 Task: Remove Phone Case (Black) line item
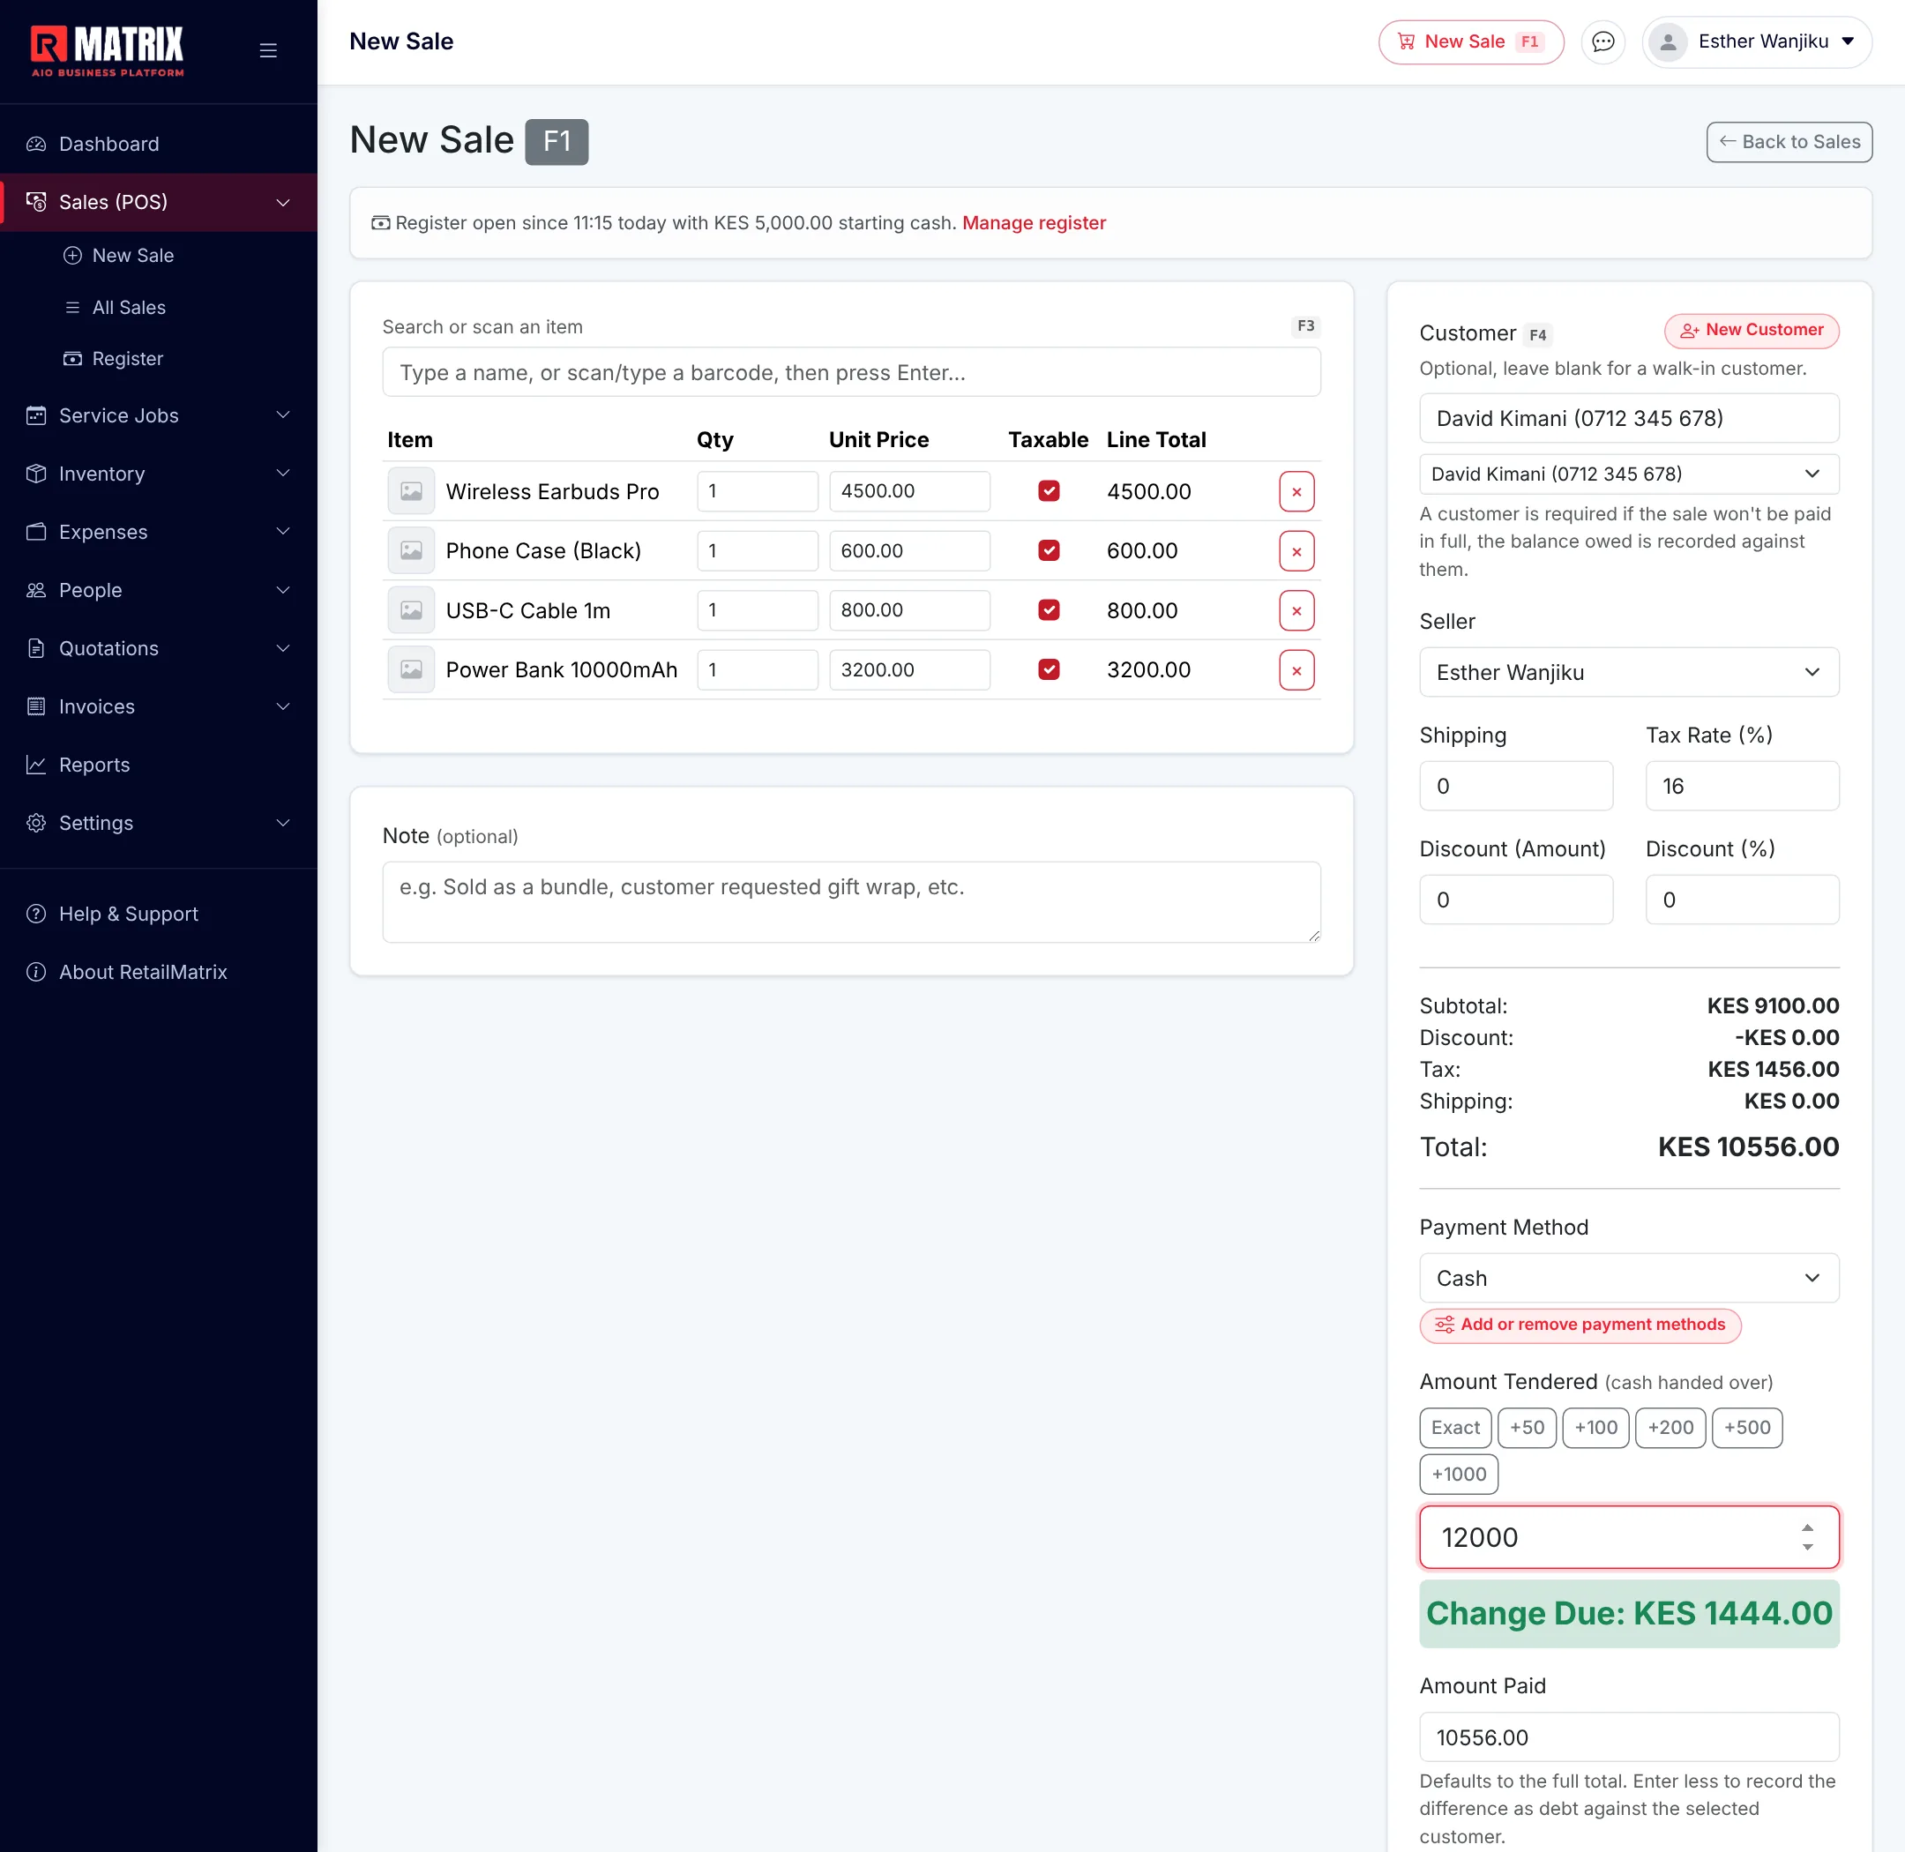1297,551
